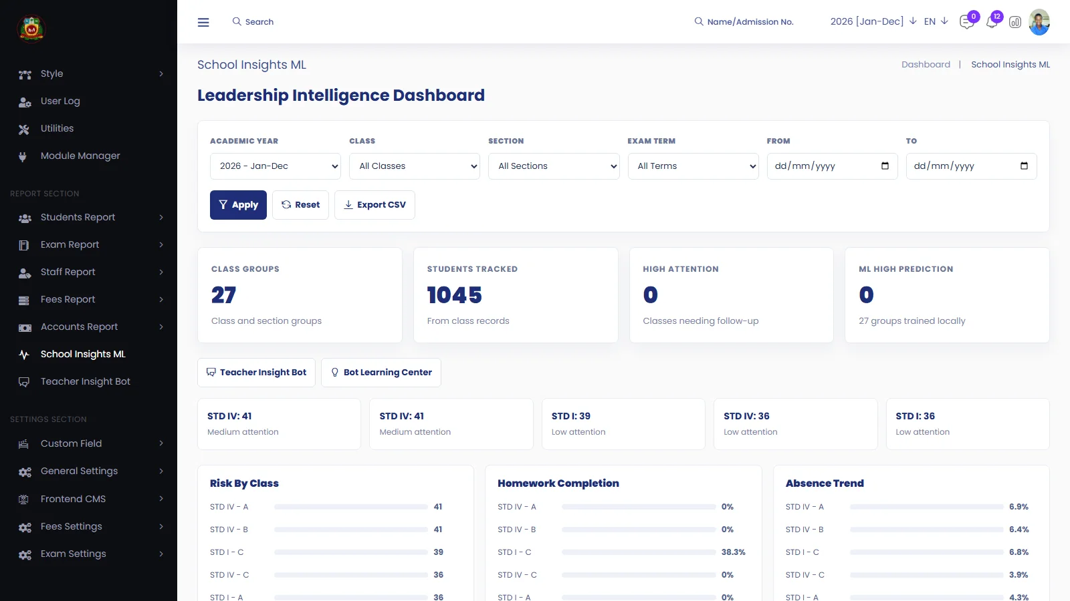Click the User Log sidebar icon
The image size is (1070, 601).
click(x=25, y=102)
